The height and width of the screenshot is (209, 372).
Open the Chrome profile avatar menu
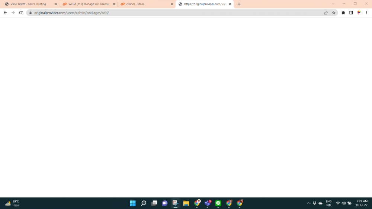(x=359, y=13)
